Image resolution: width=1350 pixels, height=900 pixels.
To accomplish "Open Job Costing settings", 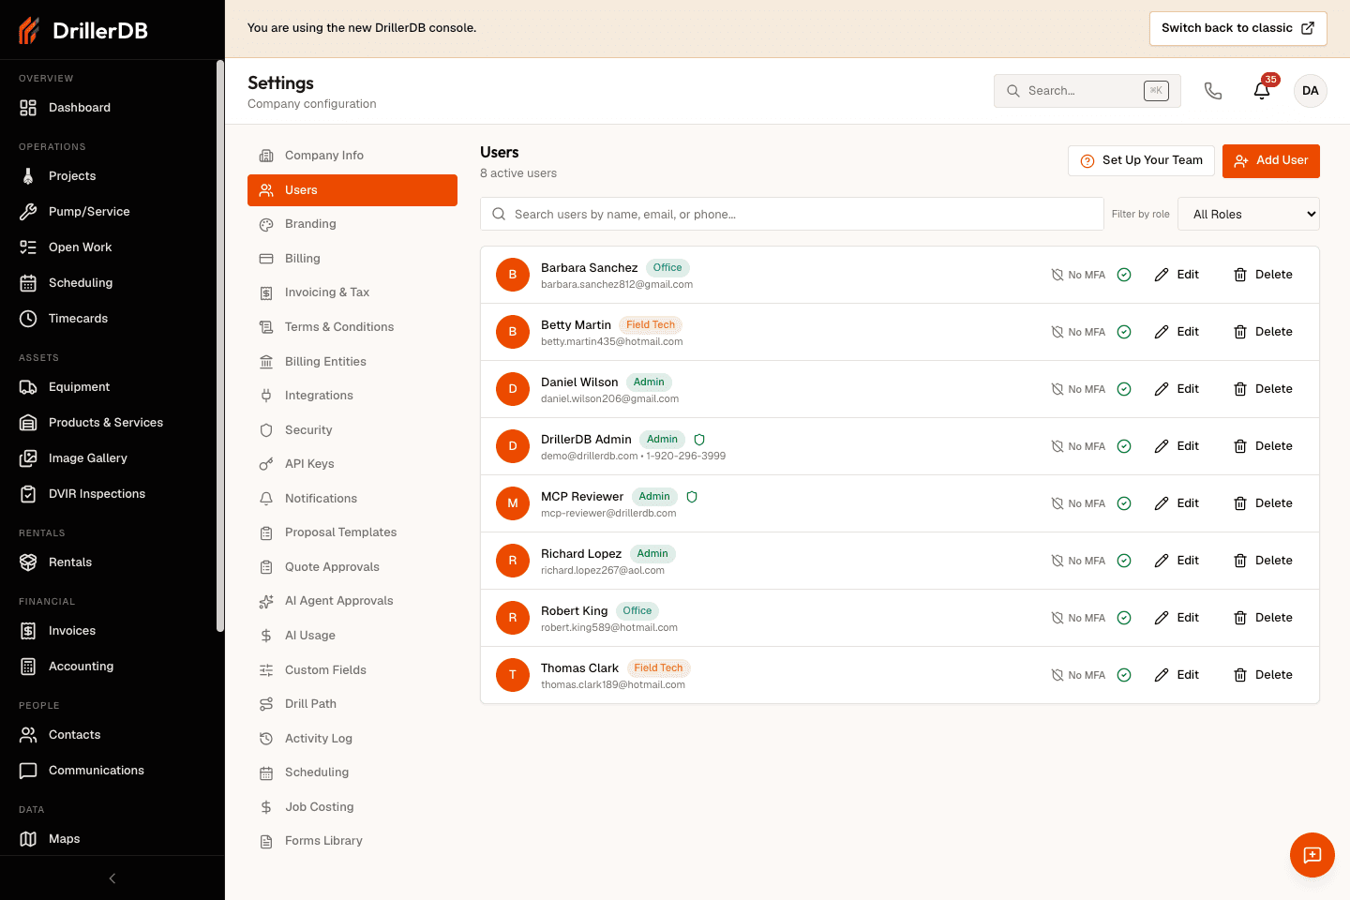I will pos(352,807).
